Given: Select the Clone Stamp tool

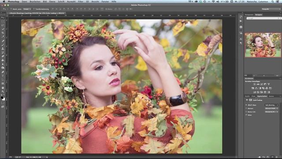Looking at the screenshot, I should pos(3,49).
